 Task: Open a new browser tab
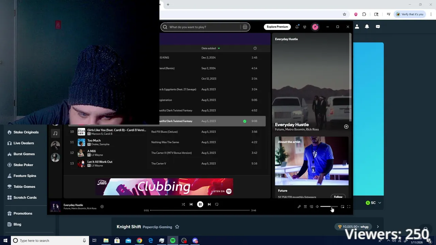168,4
